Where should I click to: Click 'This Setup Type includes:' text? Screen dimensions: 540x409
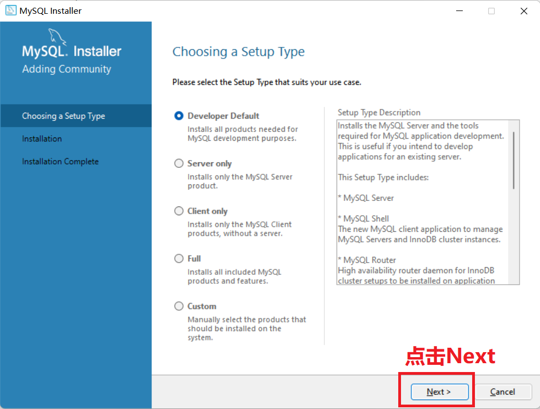[x=383, y=177]
